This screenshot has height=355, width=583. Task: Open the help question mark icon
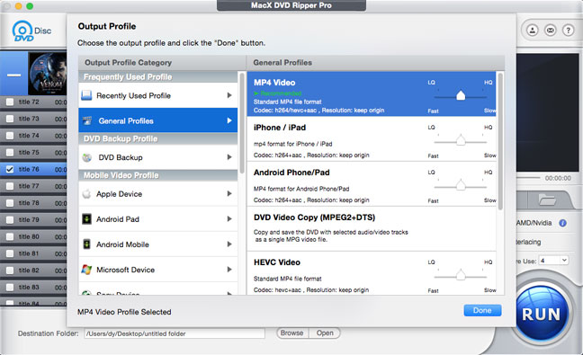point(568,31)
